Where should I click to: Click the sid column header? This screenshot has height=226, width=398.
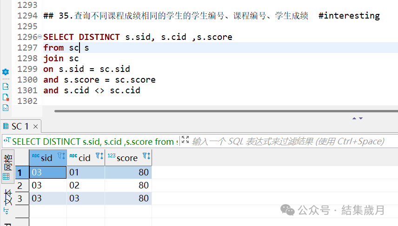(48, 158)
